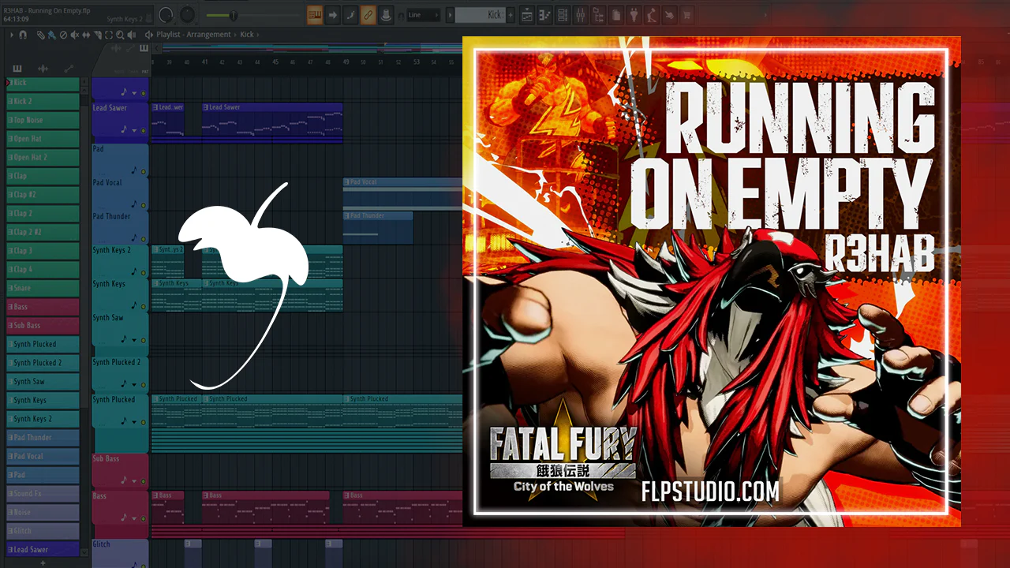1010x568 pixels.
Task: Mute the Synth Plucked track
Action: 143,421
